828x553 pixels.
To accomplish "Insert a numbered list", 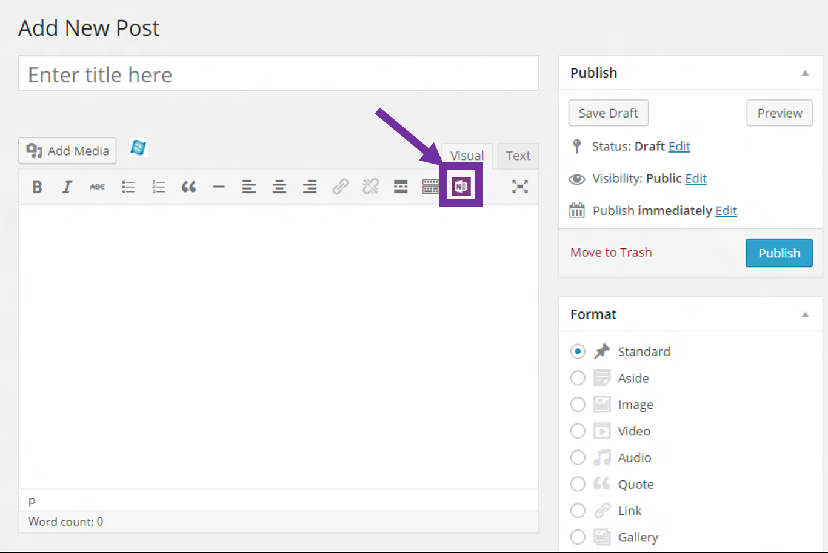I will (158, 187).
